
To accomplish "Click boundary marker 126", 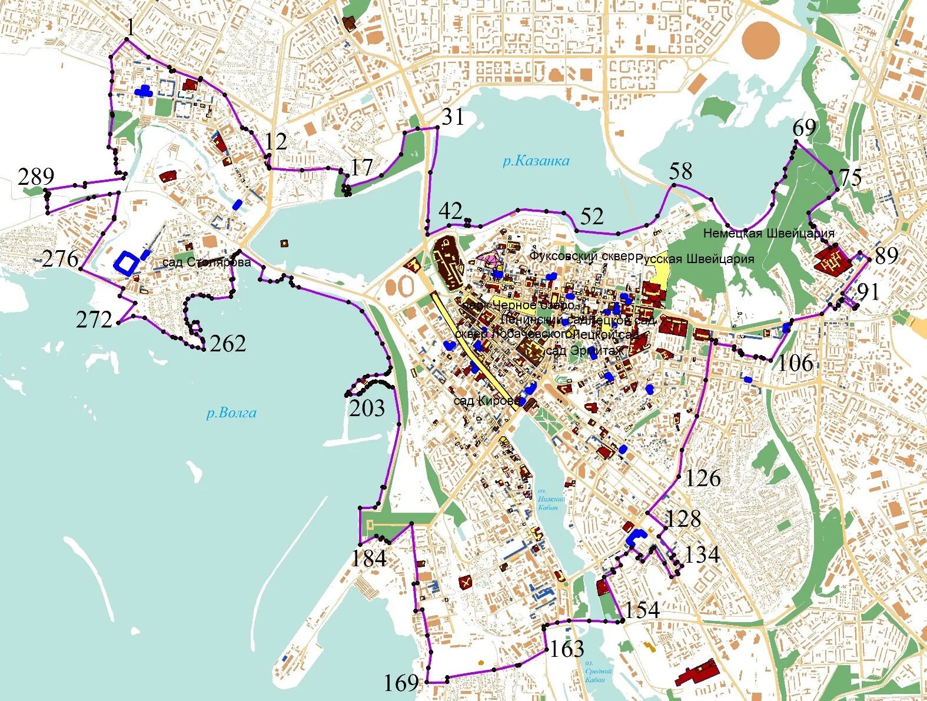I will [703, 478].
